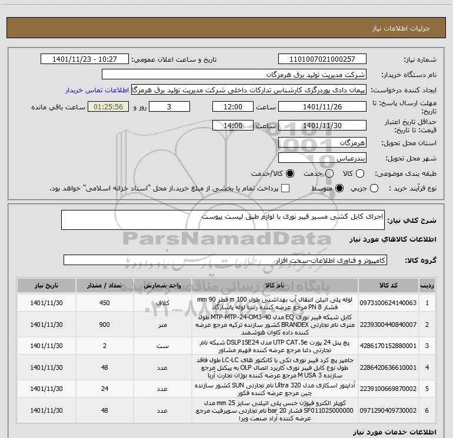Click quantity 24 in row 5
This screenshot has width=453, height=438.
105,389
